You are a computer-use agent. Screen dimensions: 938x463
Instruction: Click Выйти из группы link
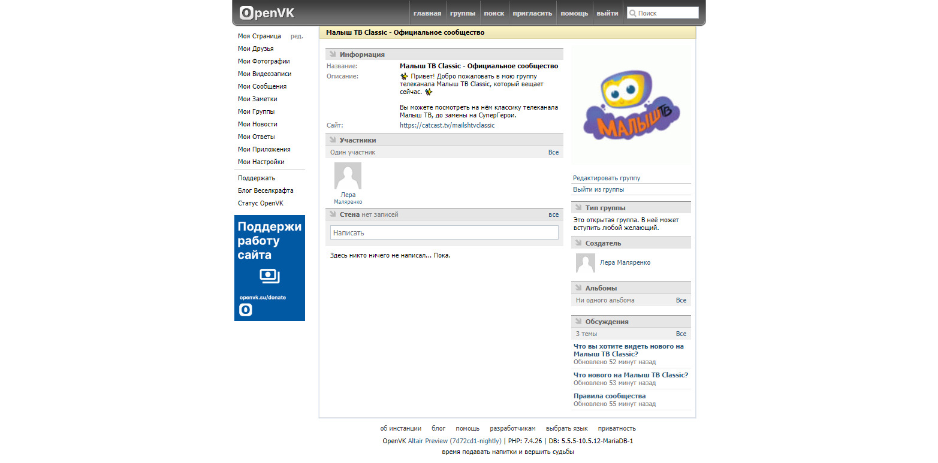point(598,189)
